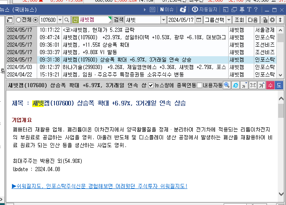Click the blue 도 sell button
286x205 pixels.
[279, 85]
